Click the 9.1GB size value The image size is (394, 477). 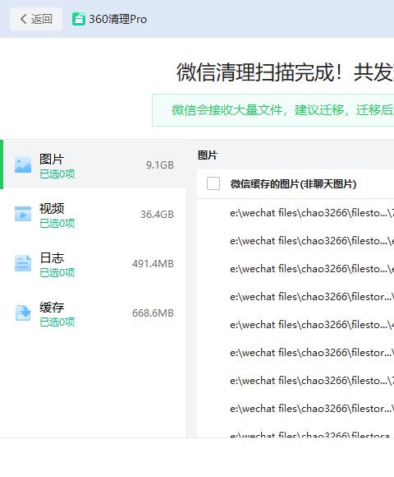pos(160,164)
